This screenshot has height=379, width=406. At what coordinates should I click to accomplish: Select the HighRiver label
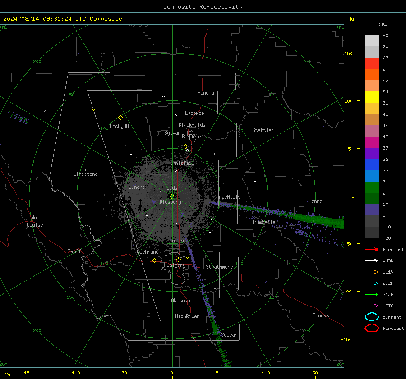point(187,316)
